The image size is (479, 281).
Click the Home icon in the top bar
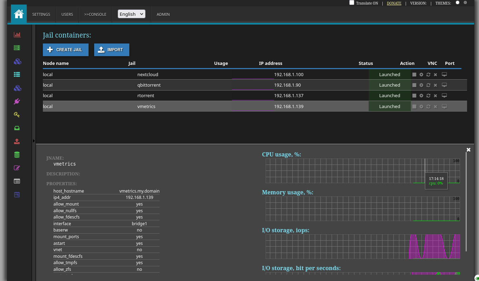pyautogui.click(x=18, y=14)
